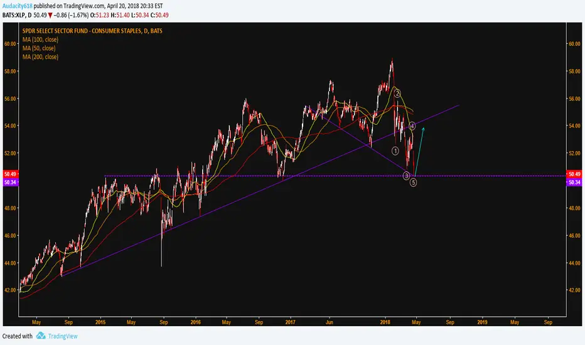Click the red down-triangle price change icon
The width and height of the screenshot is (585, 345).
(50, 15)
